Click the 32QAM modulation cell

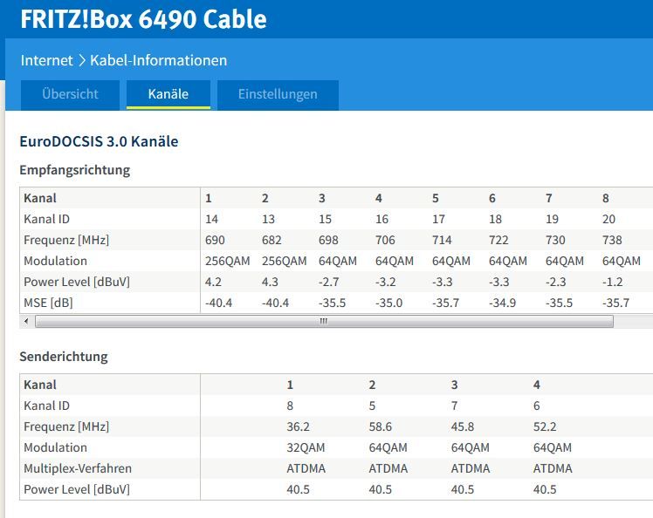coord(306,447)
